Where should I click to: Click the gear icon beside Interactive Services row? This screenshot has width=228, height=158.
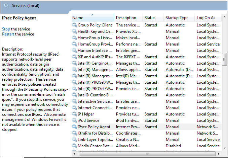tap(74, 101)
